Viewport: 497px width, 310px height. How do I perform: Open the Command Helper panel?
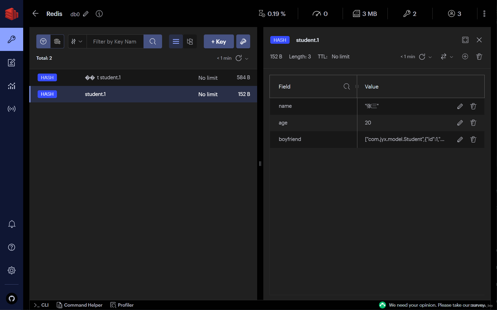tap(80, 305)
